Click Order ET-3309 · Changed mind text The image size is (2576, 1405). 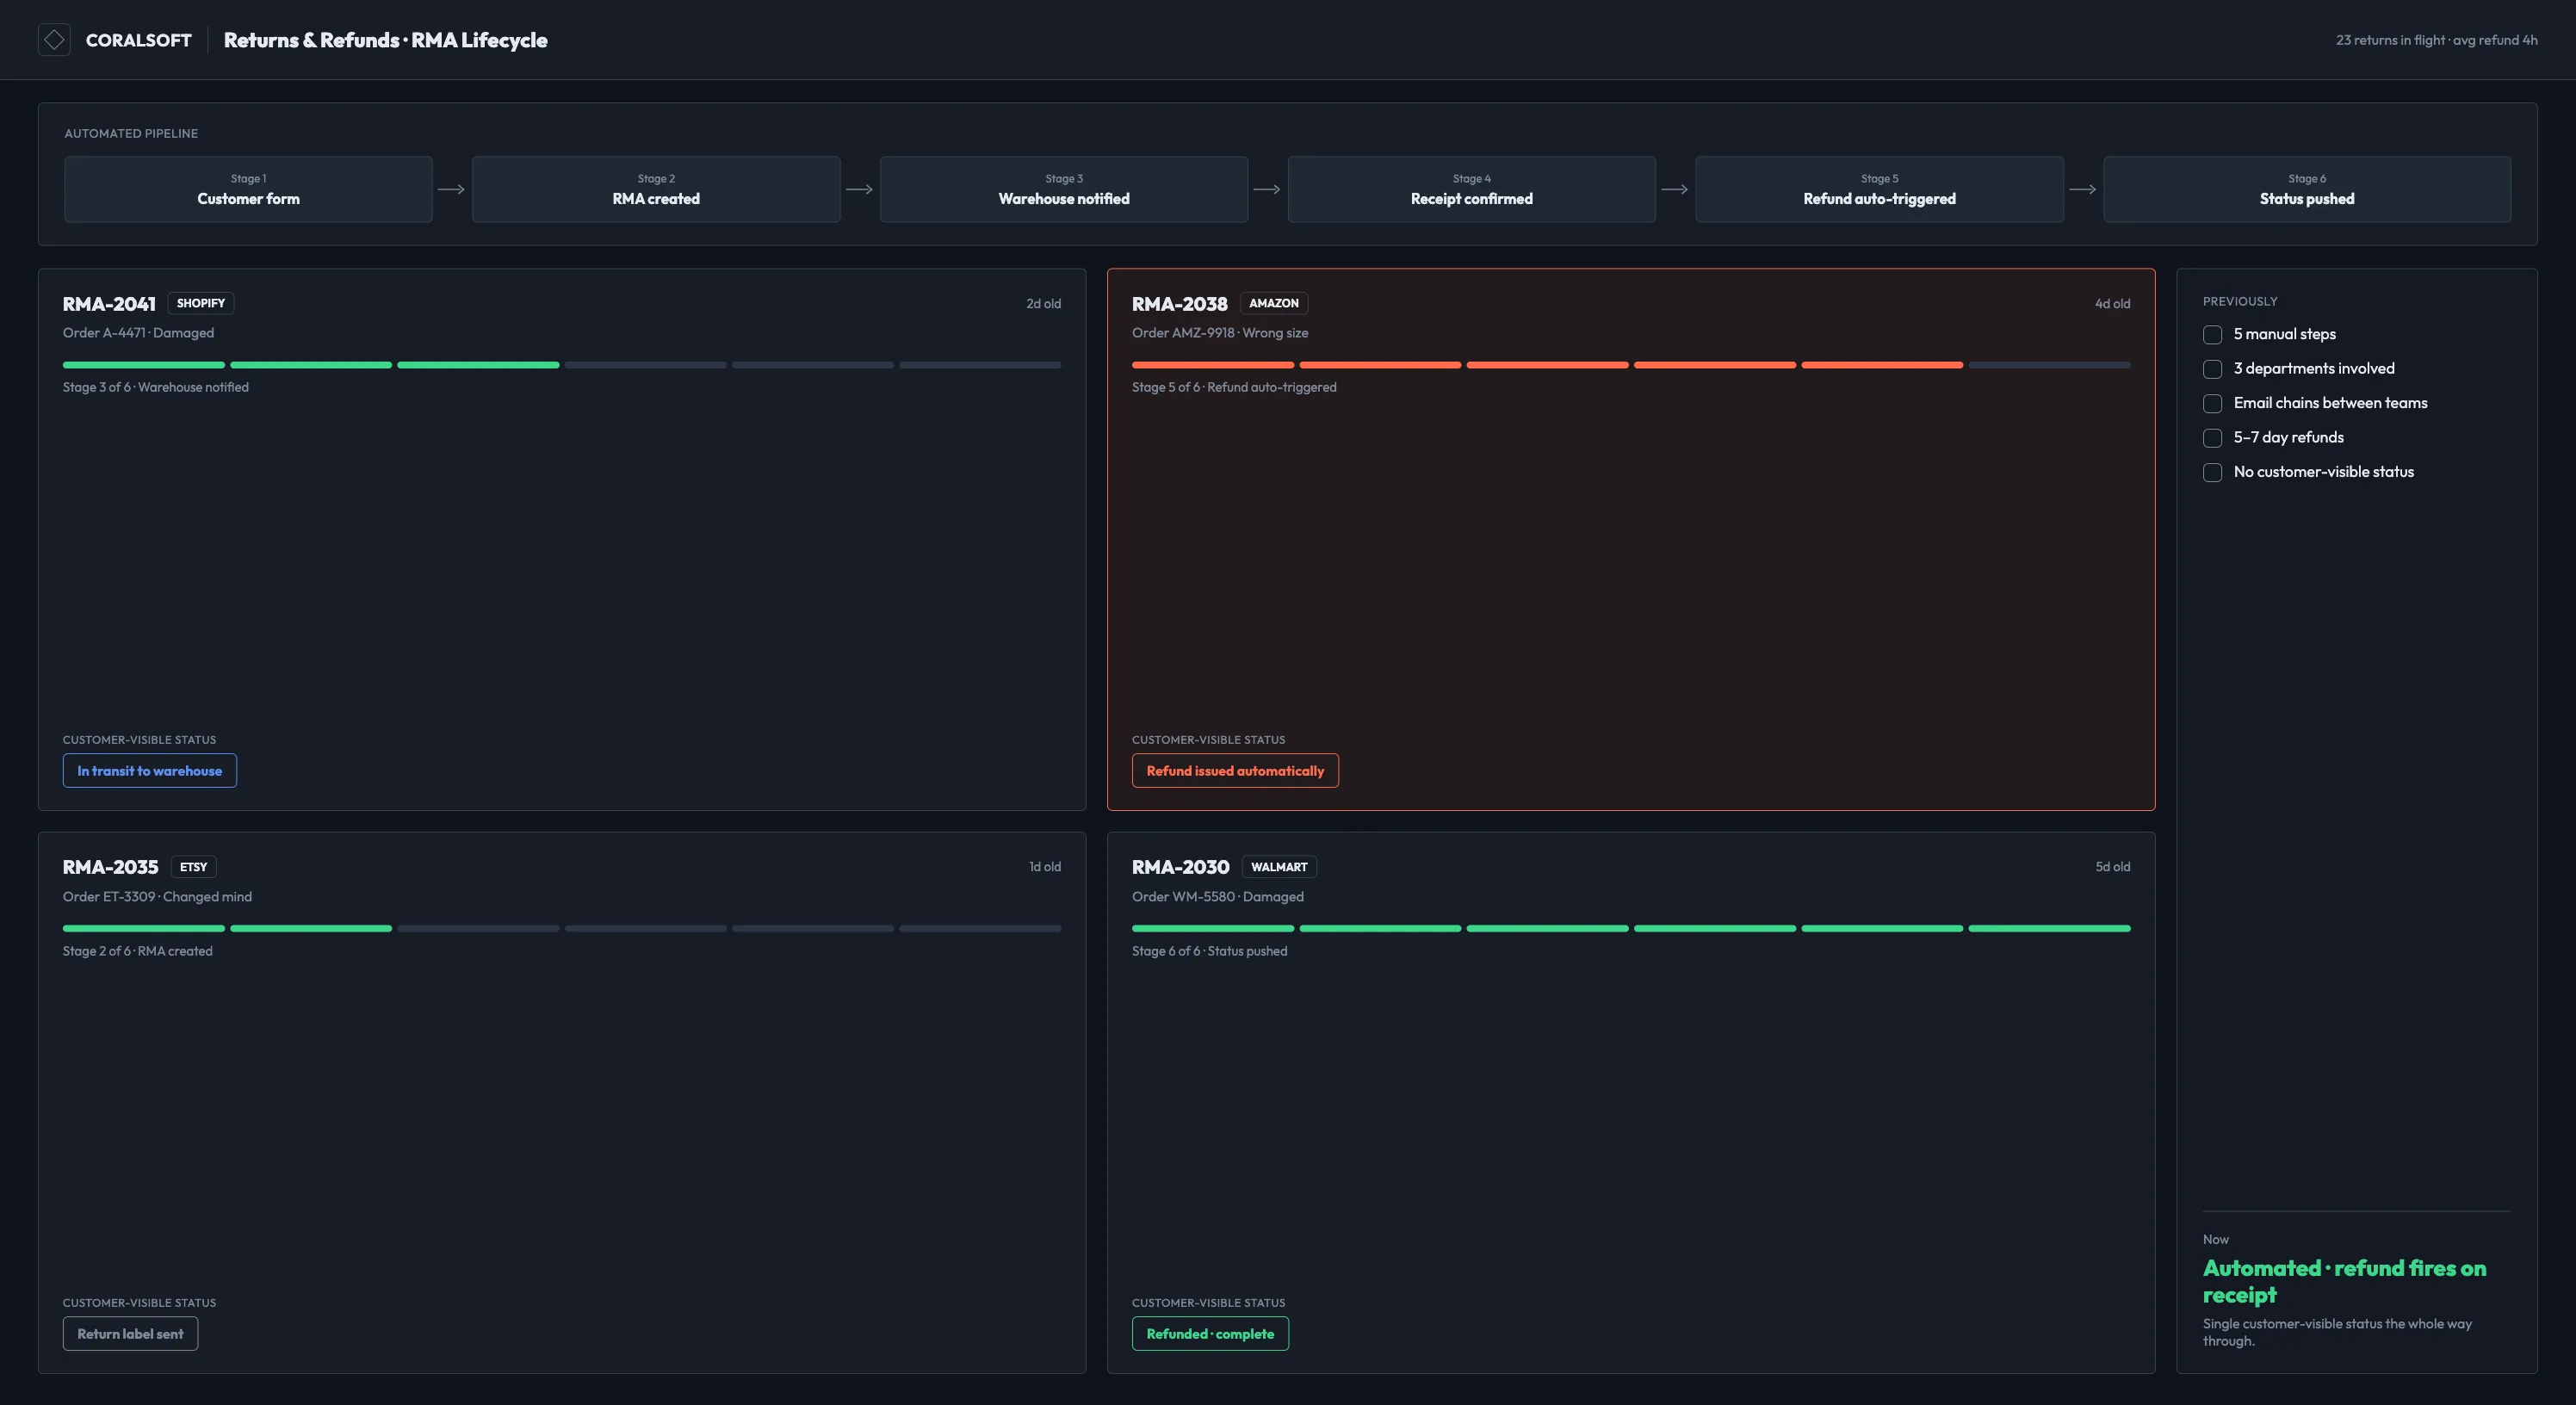[x=157, y=896]
